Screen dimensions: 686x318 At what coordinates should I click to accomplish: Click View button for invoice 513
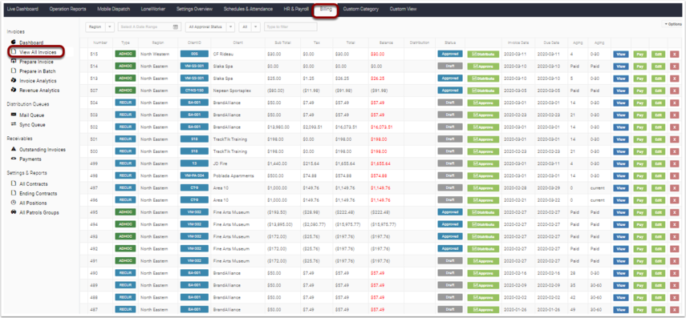tap(621, 78)
